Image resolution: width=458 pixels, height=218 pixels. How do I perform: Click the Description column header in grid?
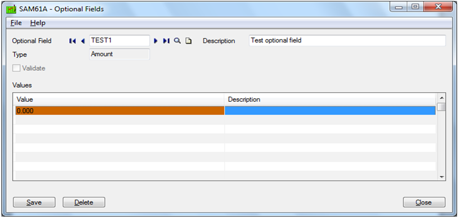coord(330,100)
